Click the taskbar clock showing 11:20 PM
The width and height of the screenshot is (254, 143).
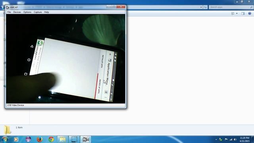tap(244, 139)
